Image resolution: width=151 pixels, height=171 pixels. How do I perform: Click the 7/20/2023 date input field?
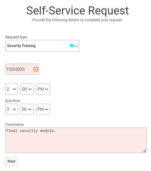(22, 69)
